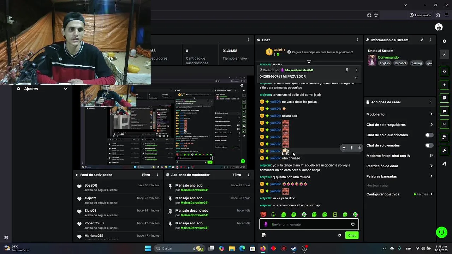
Task: Open the profile avatar menu
Action: pos(439,27)
